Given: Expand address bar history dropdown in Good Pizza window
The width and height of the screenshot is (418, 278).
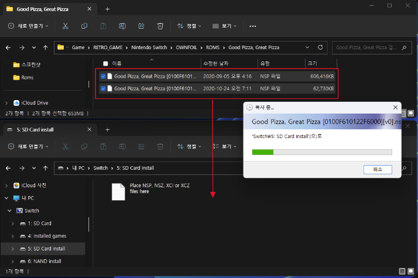Looking at the screenshot, I should click(x=307, y=47).
